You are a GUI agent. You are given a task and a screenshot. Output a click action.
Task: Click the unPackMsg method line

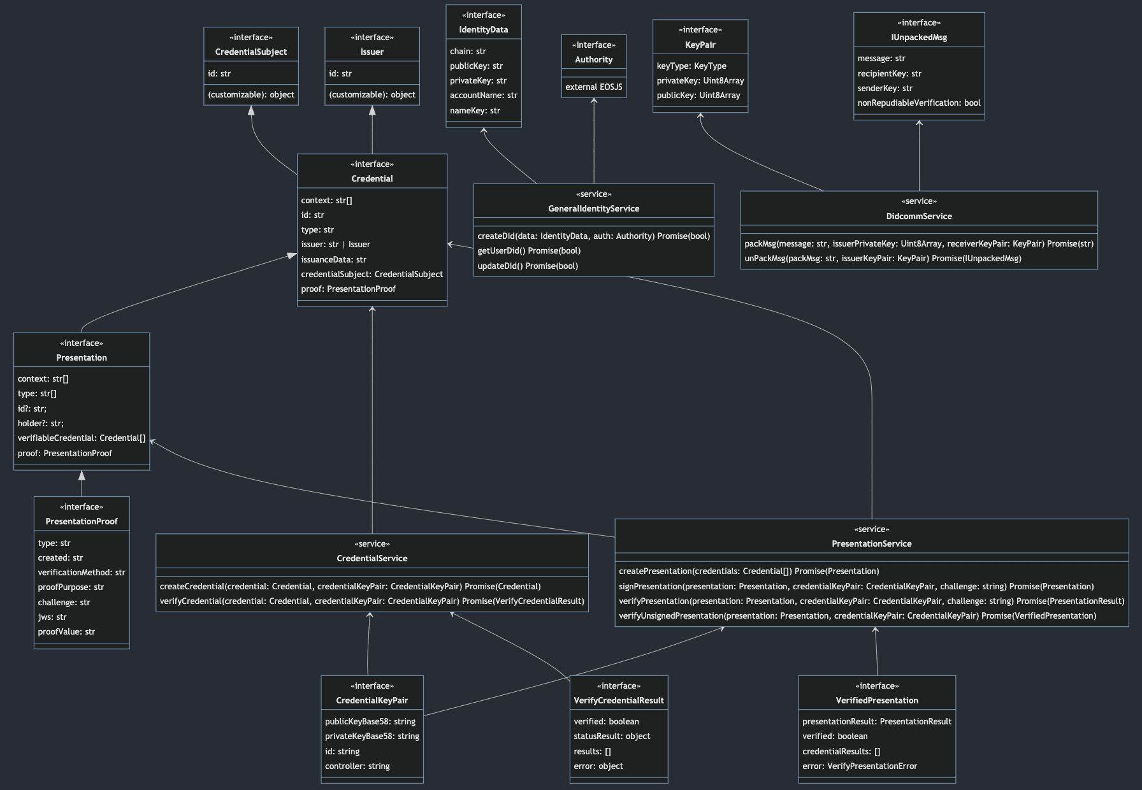point(883,259)
